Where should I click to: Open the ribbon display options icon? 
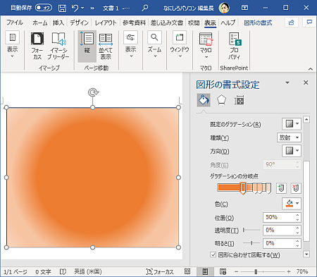point(244,8)
